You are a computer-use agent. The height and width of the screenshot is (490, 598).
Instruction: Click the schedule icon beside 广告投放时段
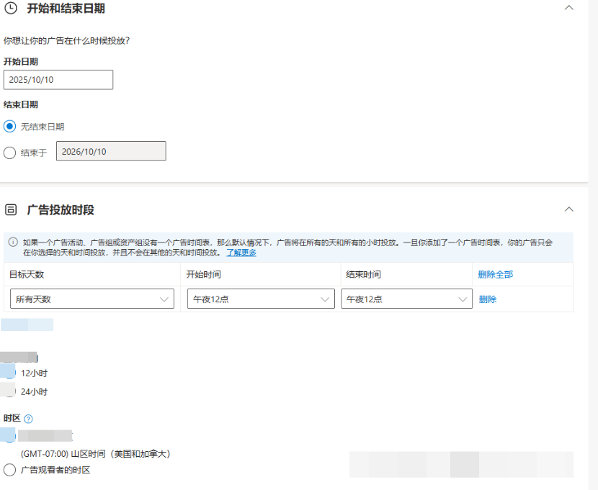pyautogui.click(x=10, y=210)
